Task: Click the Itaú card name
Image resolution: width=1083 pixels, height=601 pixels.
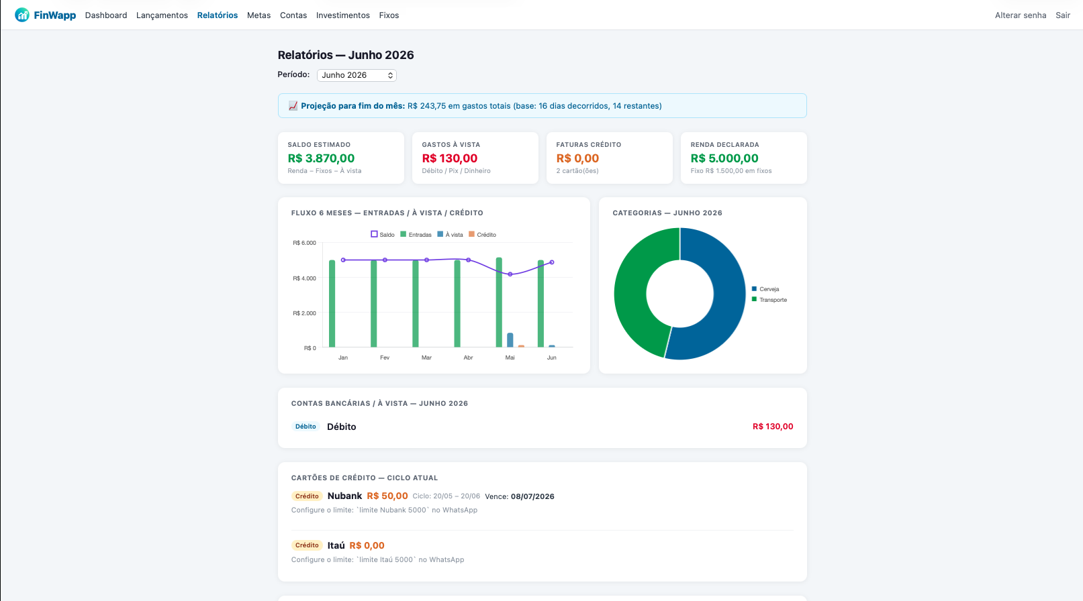Action: 336,545
